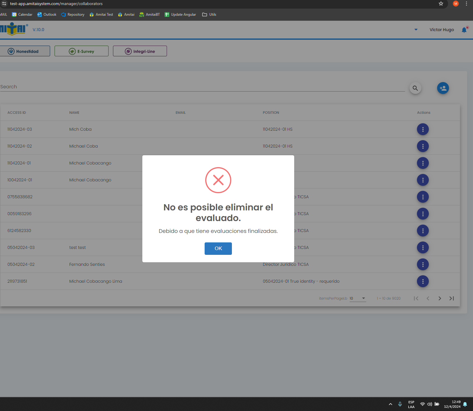The width and height of the screenshot is (473, 411).
Task: Click the add collaborator icon
Action: (443, 88)
